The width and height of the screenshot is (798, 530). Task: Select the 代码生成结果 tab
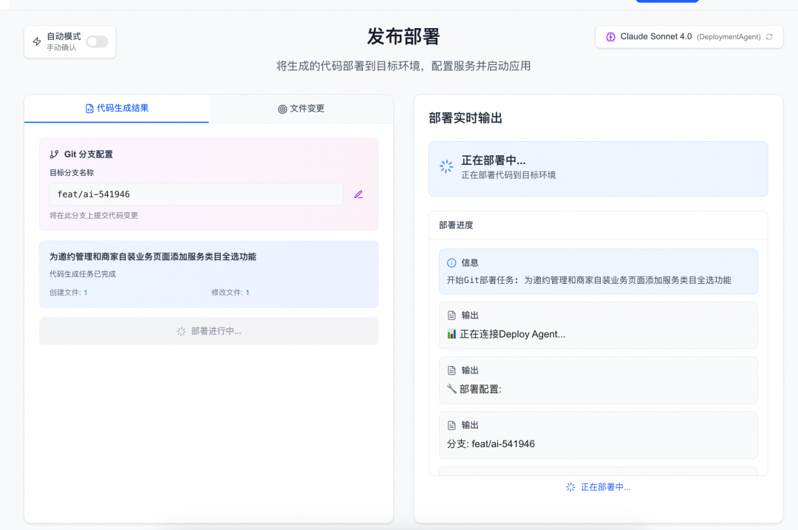[x=116, y=109]
